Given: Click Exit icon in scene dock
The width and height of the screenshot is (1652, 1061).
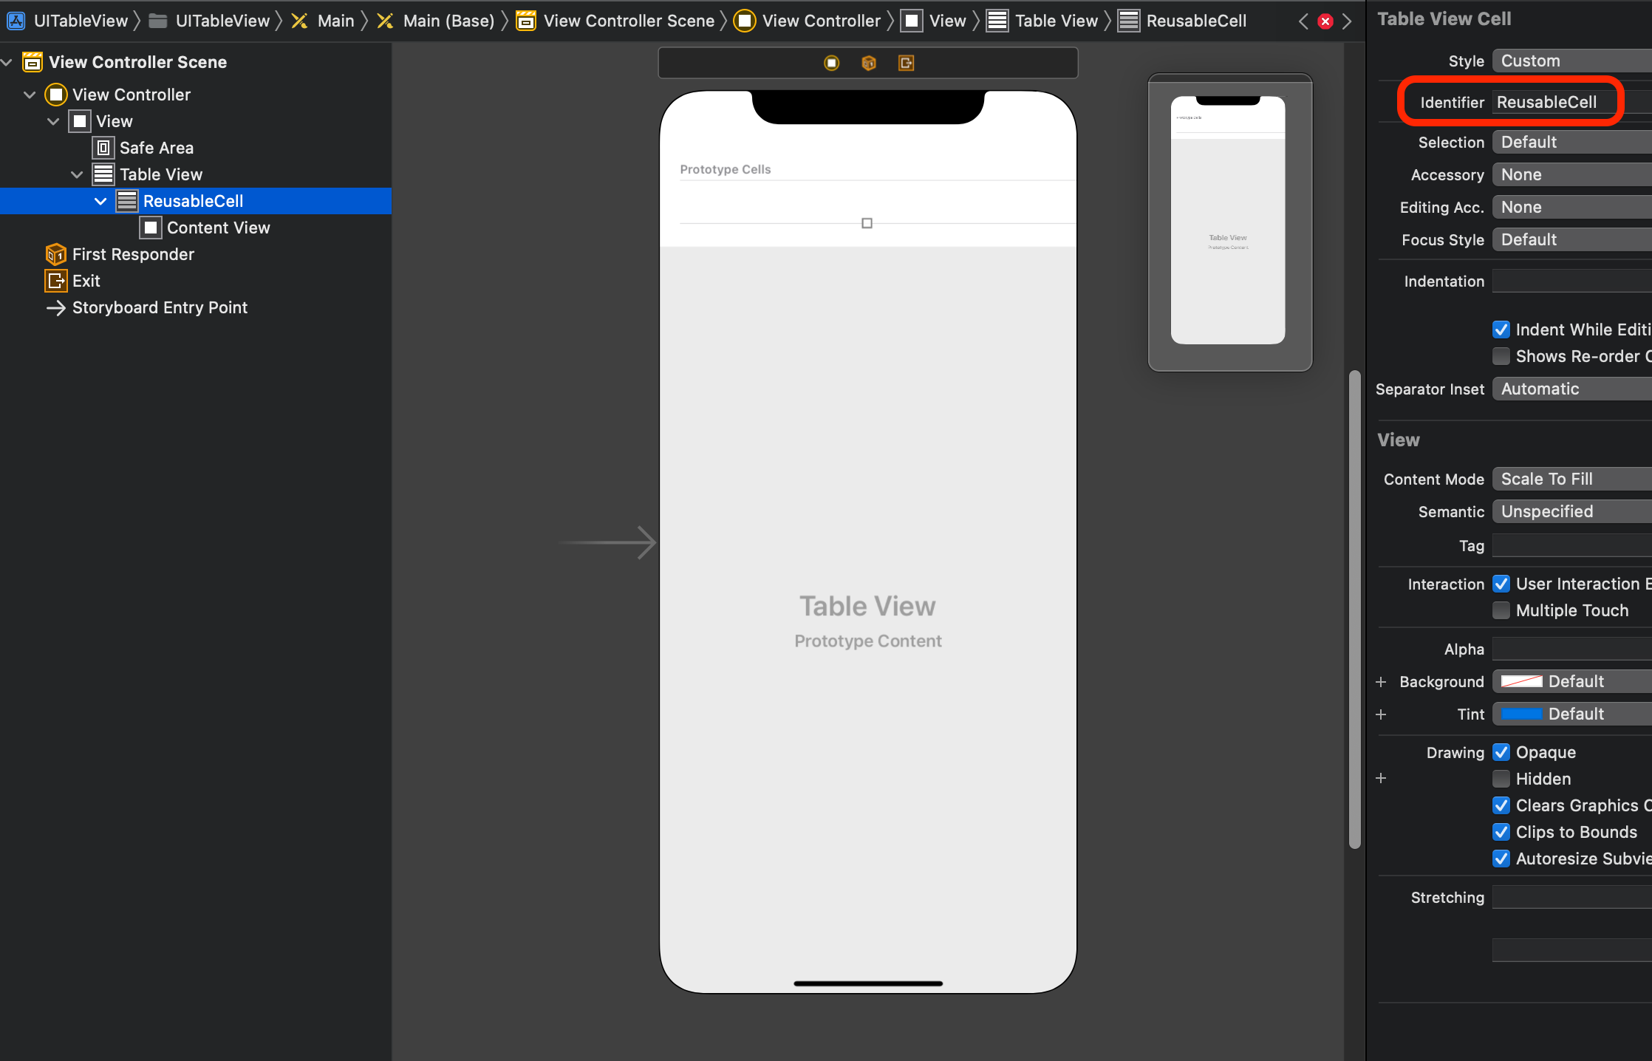Looking at the screenshot, I should (x=907, y=63).
